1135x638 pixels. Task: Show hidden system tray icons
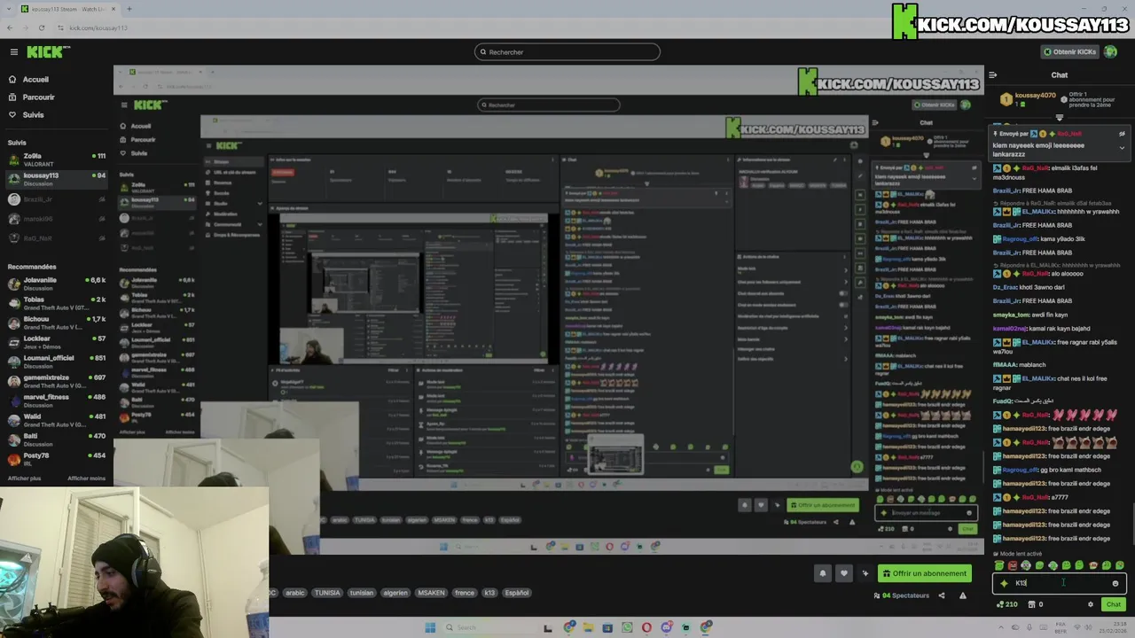[x=1002, y=627]
